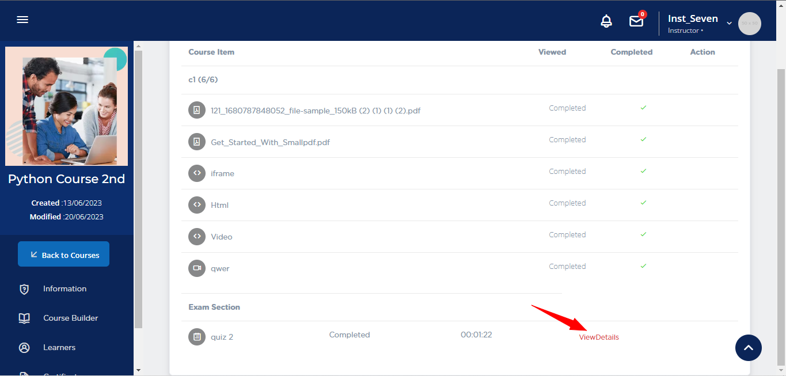Open the 121_1680787848052 file-sample PDF item
Image resolution: width=786 pixels, height=376 pixels.
pos(315,111)
